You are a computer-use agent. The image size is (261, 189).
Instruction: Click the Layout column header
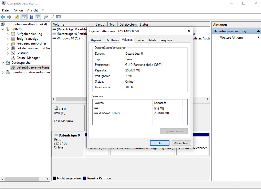tap(101, 25)
